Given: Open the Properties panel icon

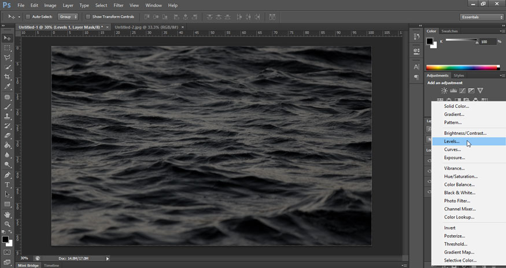Looking at the screenshot, I should point(416,51).
